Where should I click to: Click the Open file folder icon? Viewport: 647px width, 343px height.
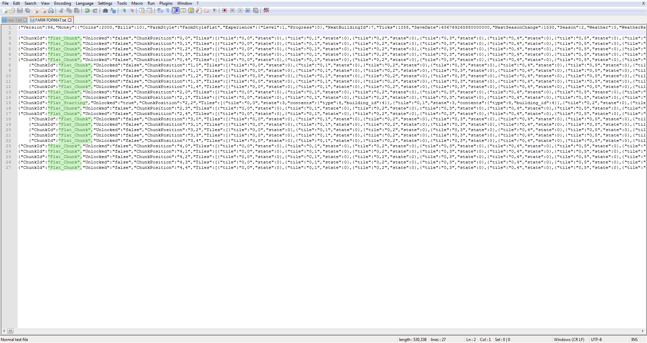12,10
